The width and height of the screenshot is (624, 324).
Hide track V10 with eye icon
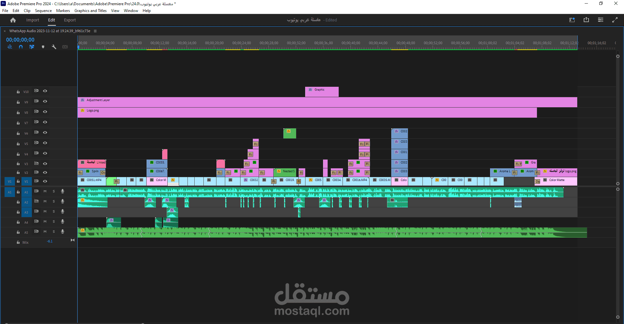[x=45, y=91]
